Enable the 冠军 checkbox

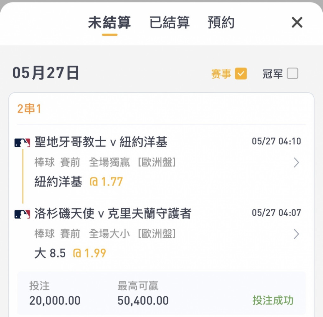(x=293, y=74)
